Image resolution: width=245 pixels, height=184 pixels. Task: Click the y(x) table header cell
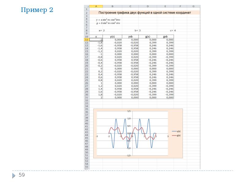click(x=112, y=36)
